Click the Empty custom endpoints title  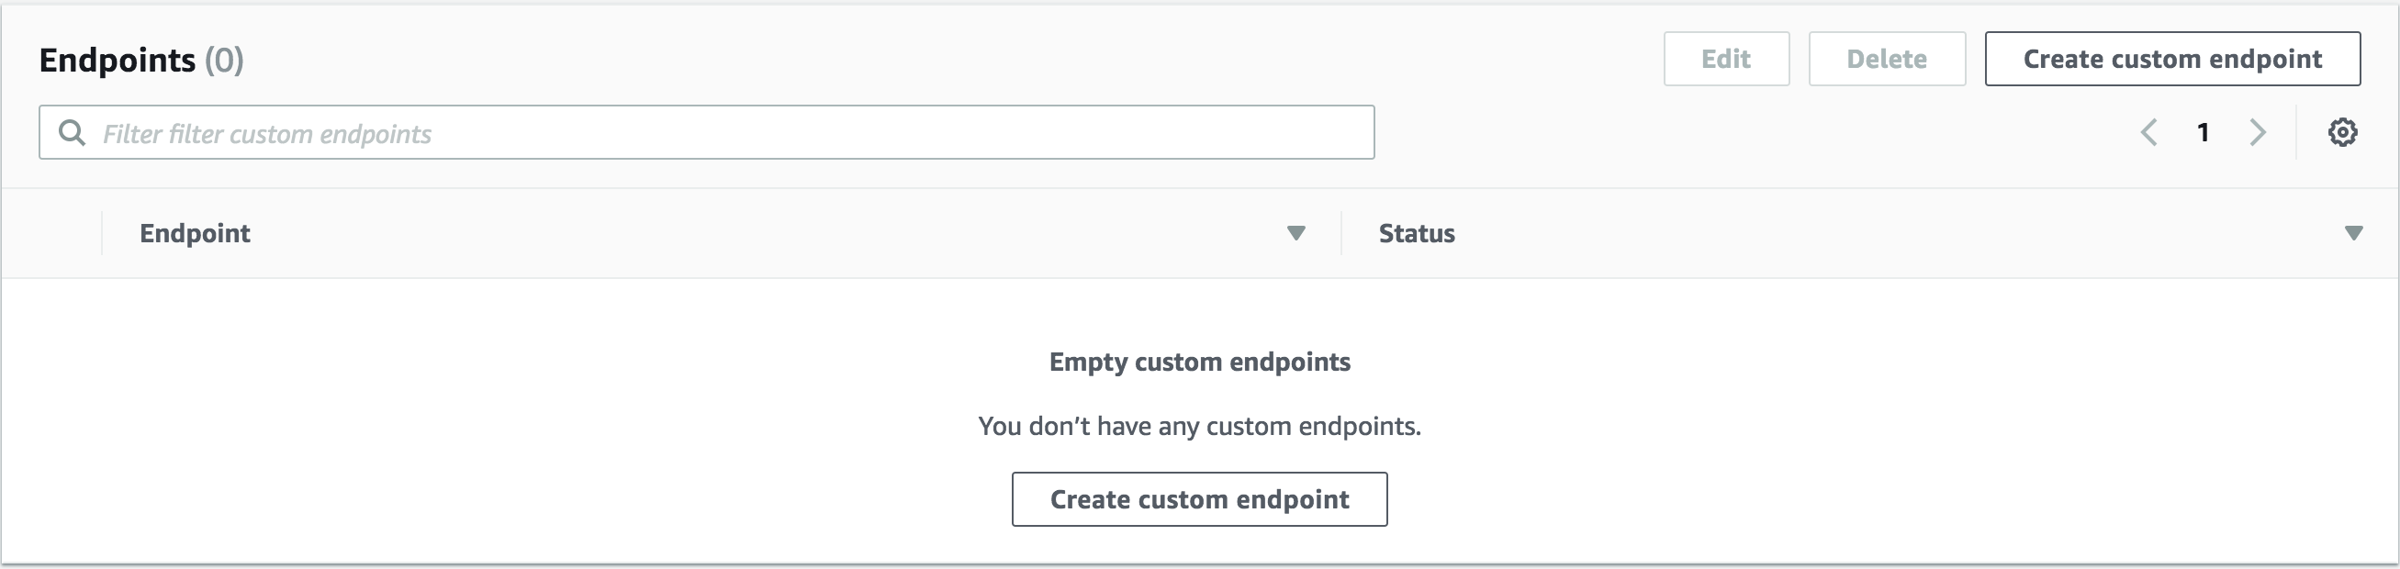click(1199, 362)
